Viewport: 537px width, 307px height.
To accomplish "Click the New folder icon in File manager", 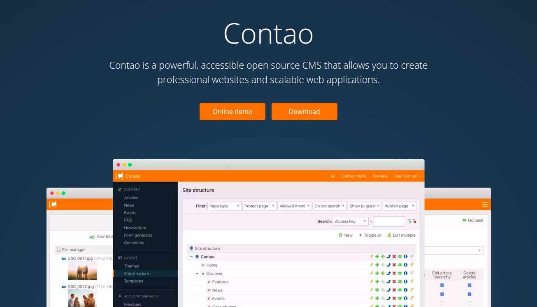I will [x=92, y=237].
